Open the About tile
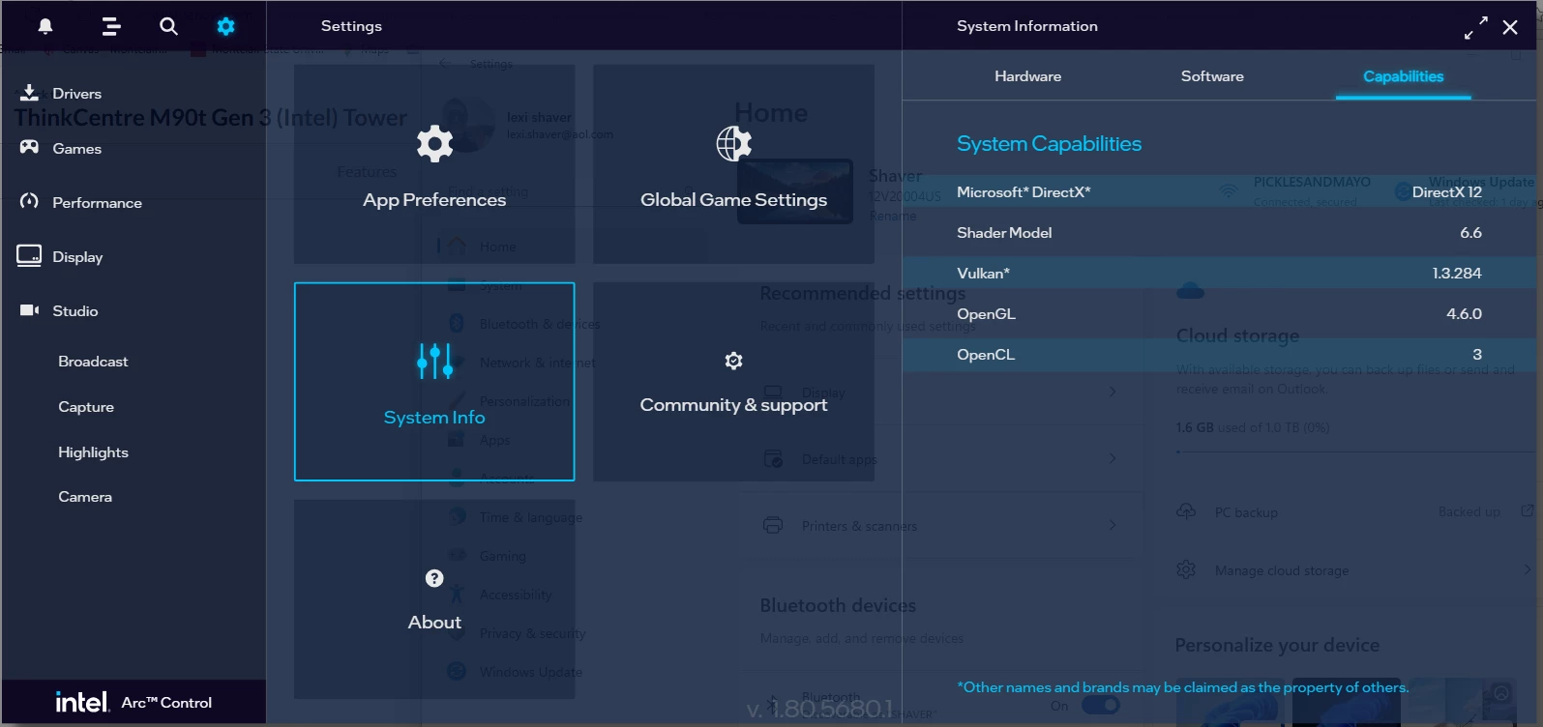Viewport: 1543px width, 727px height. (x=434, y=599)
